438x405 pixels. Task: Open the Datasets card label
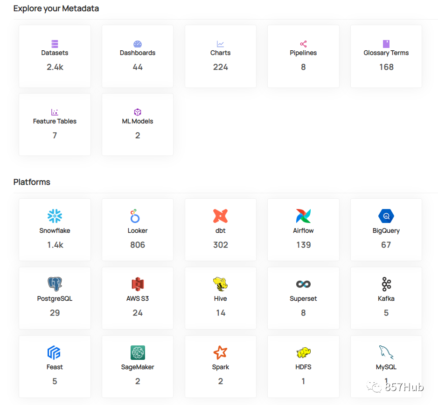[x=55, y=53]
